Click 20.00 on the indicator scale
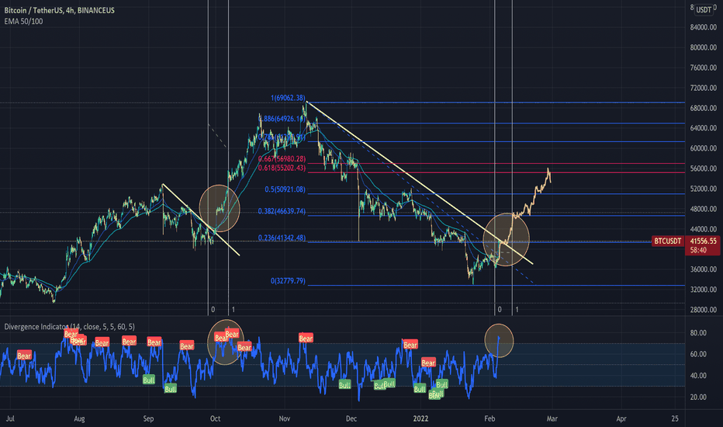The image size is (723, 427). pos(698,397)
